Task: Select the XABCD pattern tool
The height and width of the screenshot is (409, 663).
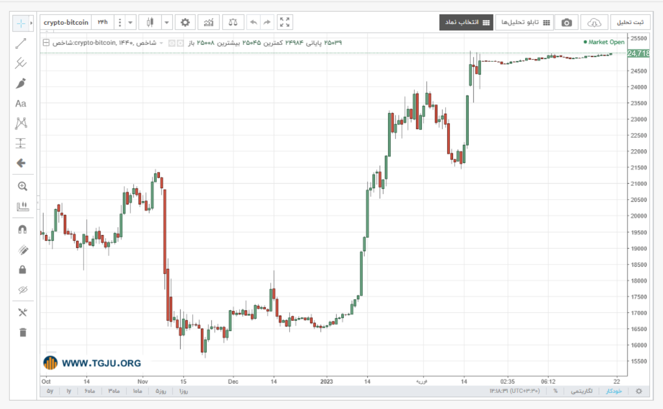Action: click(21, 123)
